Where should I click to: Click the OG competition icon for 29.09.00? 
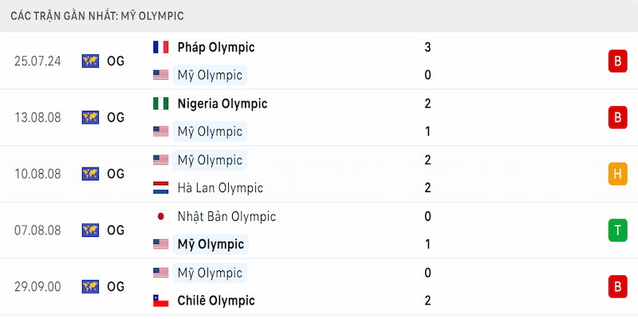point(90,287)
